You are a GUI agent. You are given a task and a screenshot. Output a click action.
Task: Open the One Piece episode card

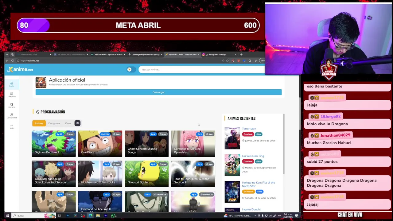click(100, 144)
